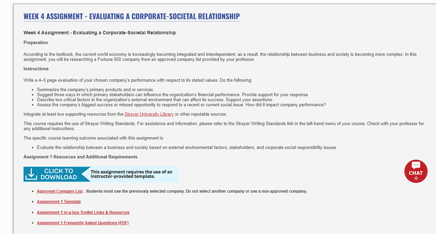Click the bullet suggesting three stakeholder influences
Viewport: 436px width, 234px height.
coord(173,95)
